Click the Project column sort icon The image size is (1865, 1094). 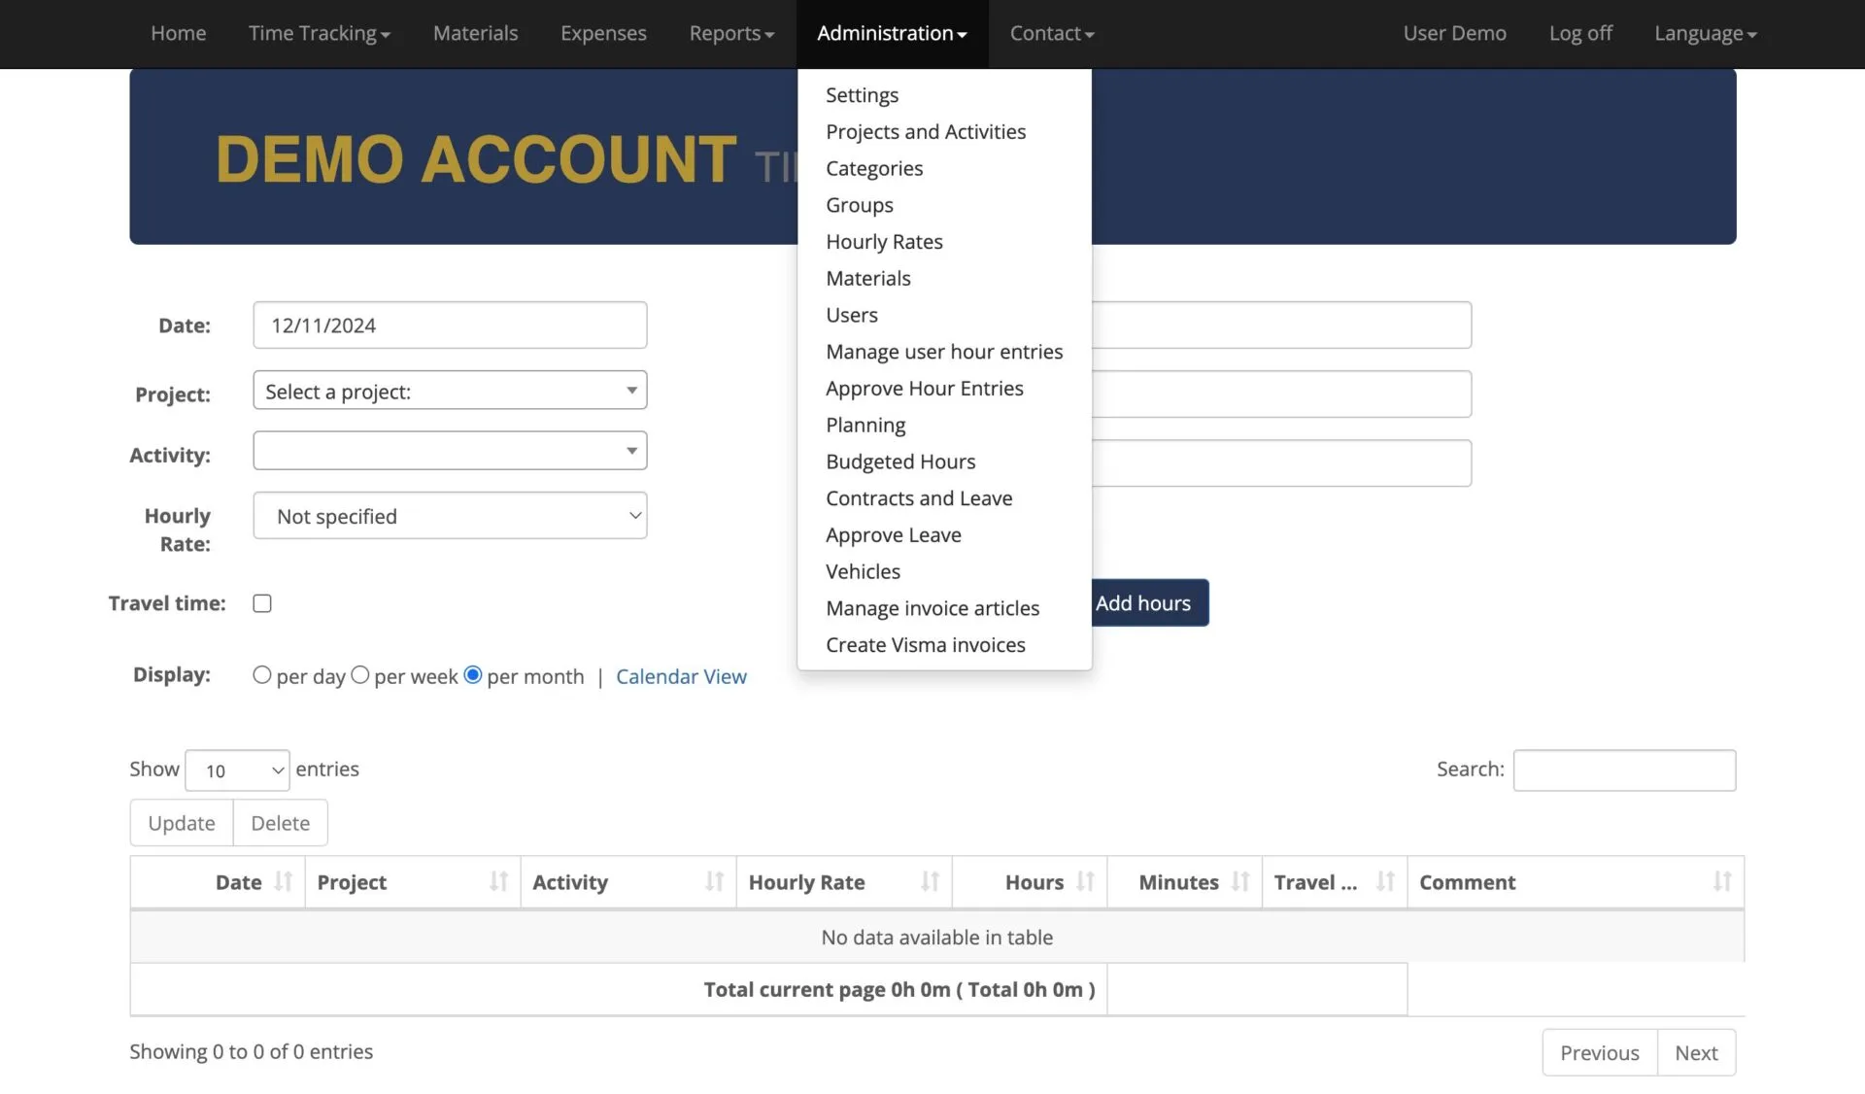point(498,881)
